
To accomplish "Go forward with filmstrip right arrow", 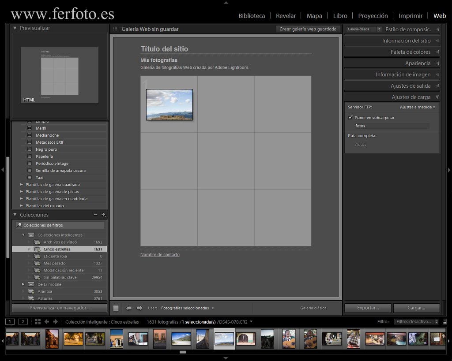I will pos(55,322).
